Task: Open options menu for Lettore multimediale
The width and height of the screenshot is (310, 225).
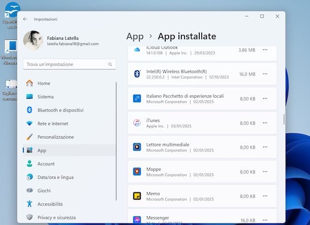Action: 265,147
